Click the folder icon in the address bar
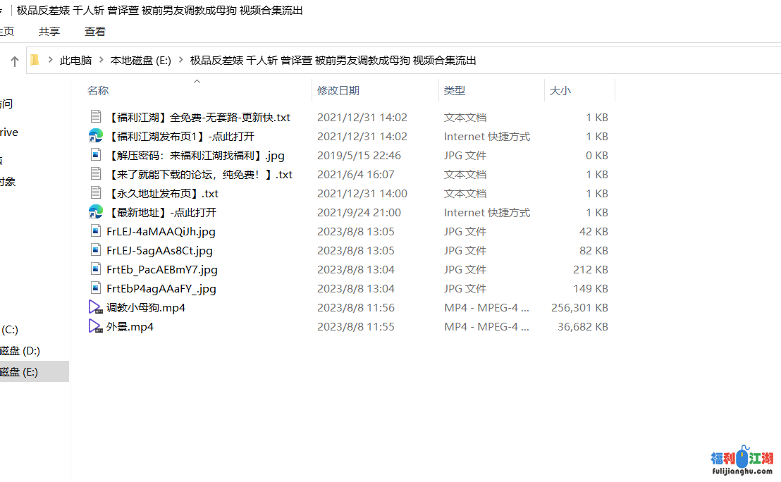Screen dimensions: 781x482 tap(35, 61)
